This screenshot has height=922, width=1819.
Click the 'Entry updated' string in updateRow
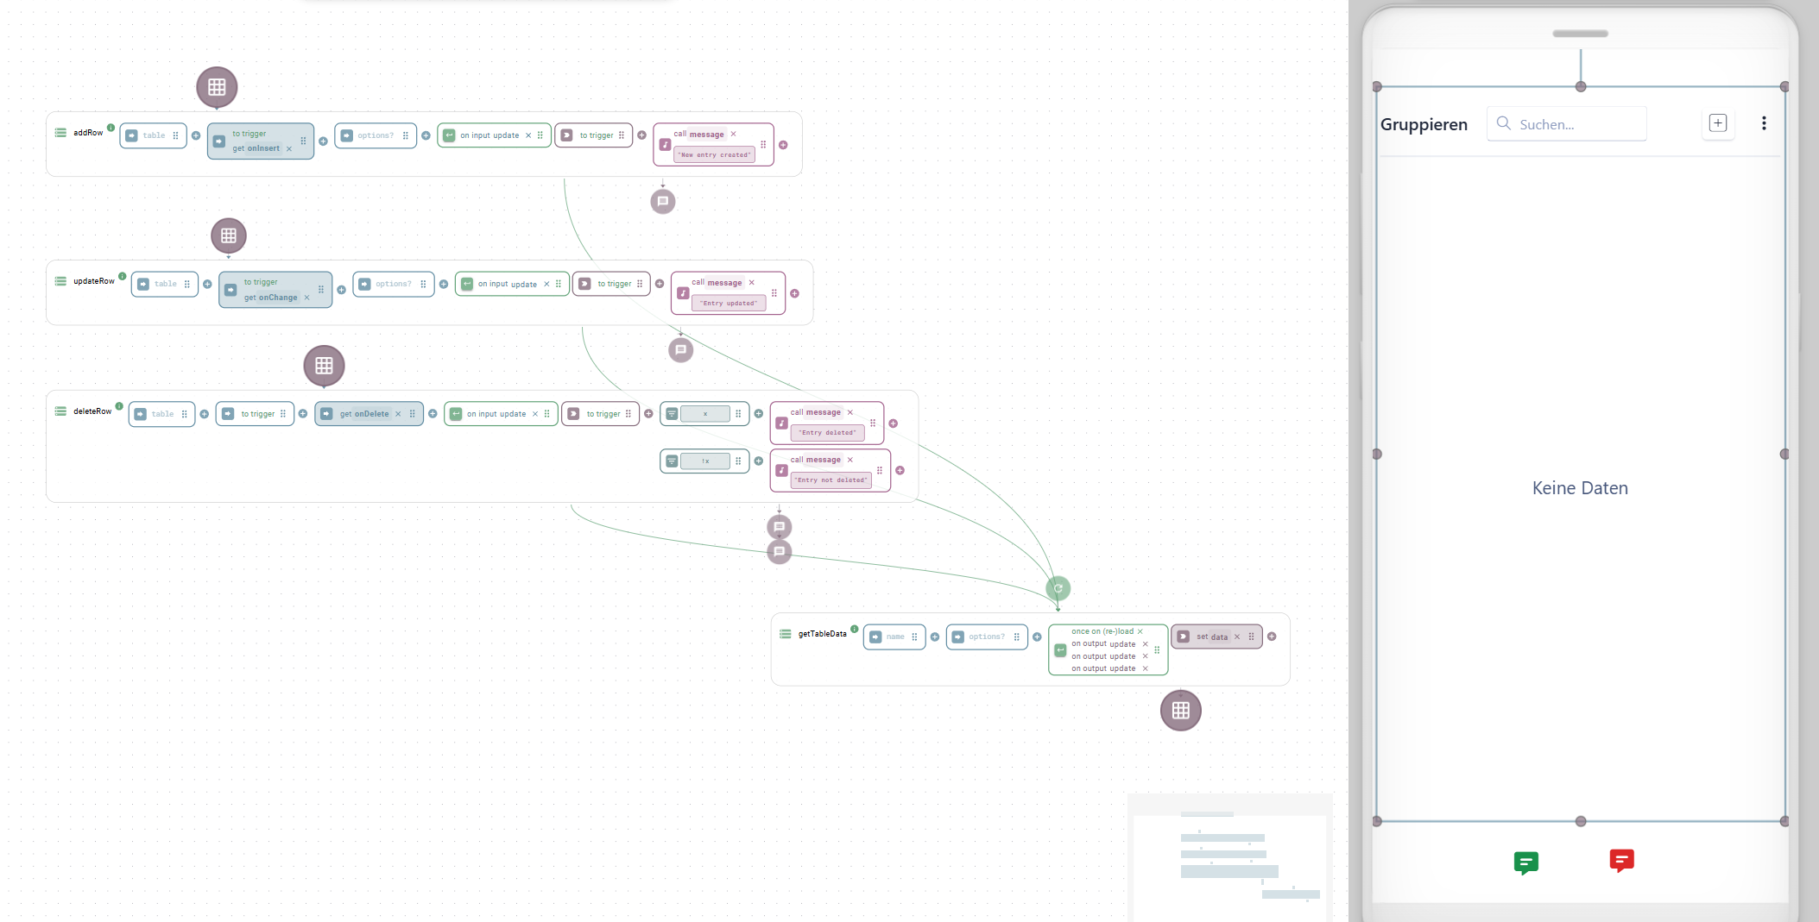coord(729,304)
